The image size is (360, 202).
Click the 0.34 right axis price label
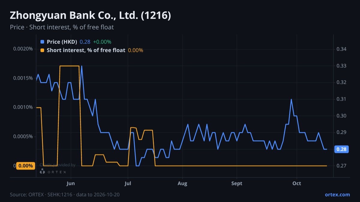[342, 49]
